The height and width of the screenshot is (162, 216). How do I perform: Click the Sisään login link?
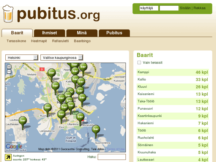[x=185, y=8]
